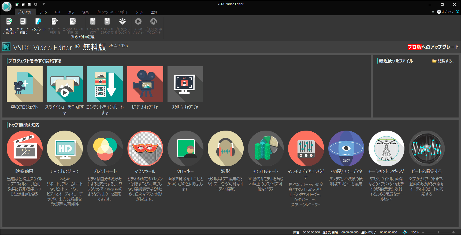
Task: Open the 3Dプロチャート feature icon
Action: tap(266, 148)
